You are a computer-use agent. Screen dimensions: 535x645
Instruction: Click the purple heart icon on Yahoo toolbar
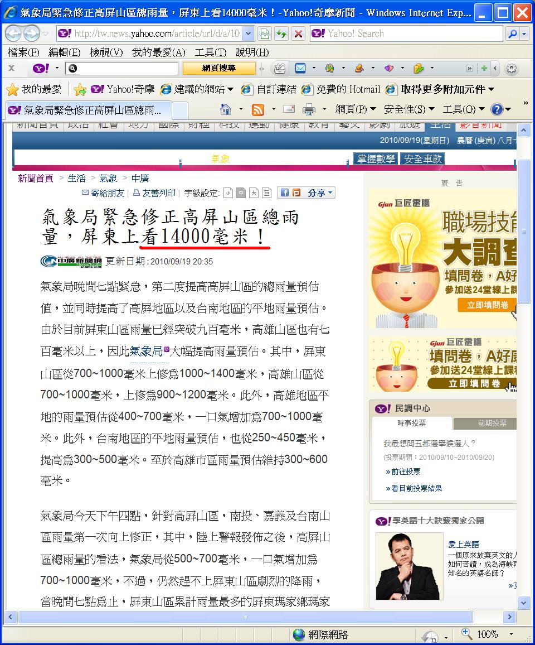(x=389, y=68)
